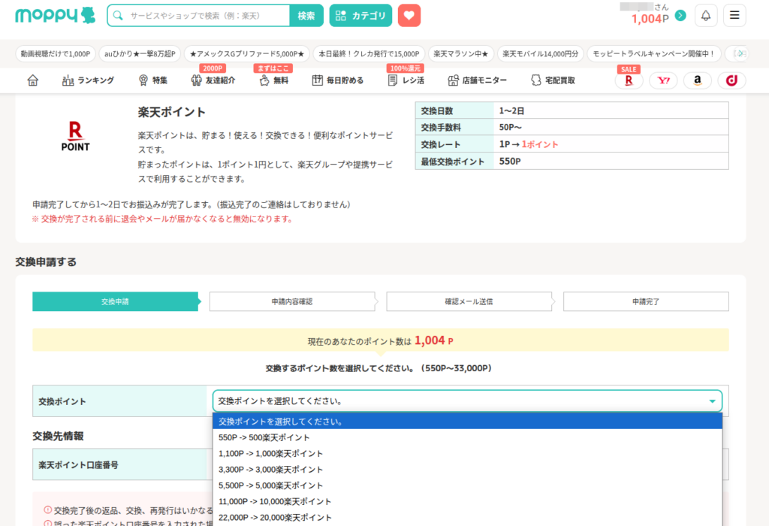The height and width of the screenshot is (526, 769).
Task: Choose 5,500P -> 5,000楽天ポイント option
Action: pyautogui.click(x=270, y=485)
